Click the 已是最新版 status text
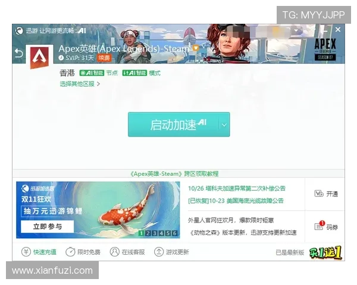Image resolution: width=357 pixels, height=285 pixels. [x=290, y=252]
